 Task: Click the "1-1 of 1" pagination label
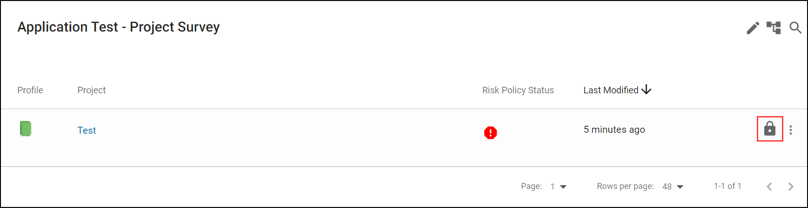(x=727, y=186)
